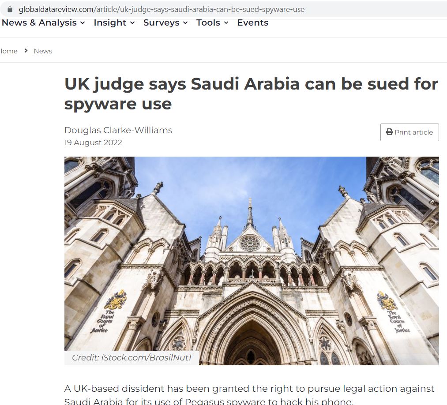Click the breadcrumb chevron after Home

(26, 51)
